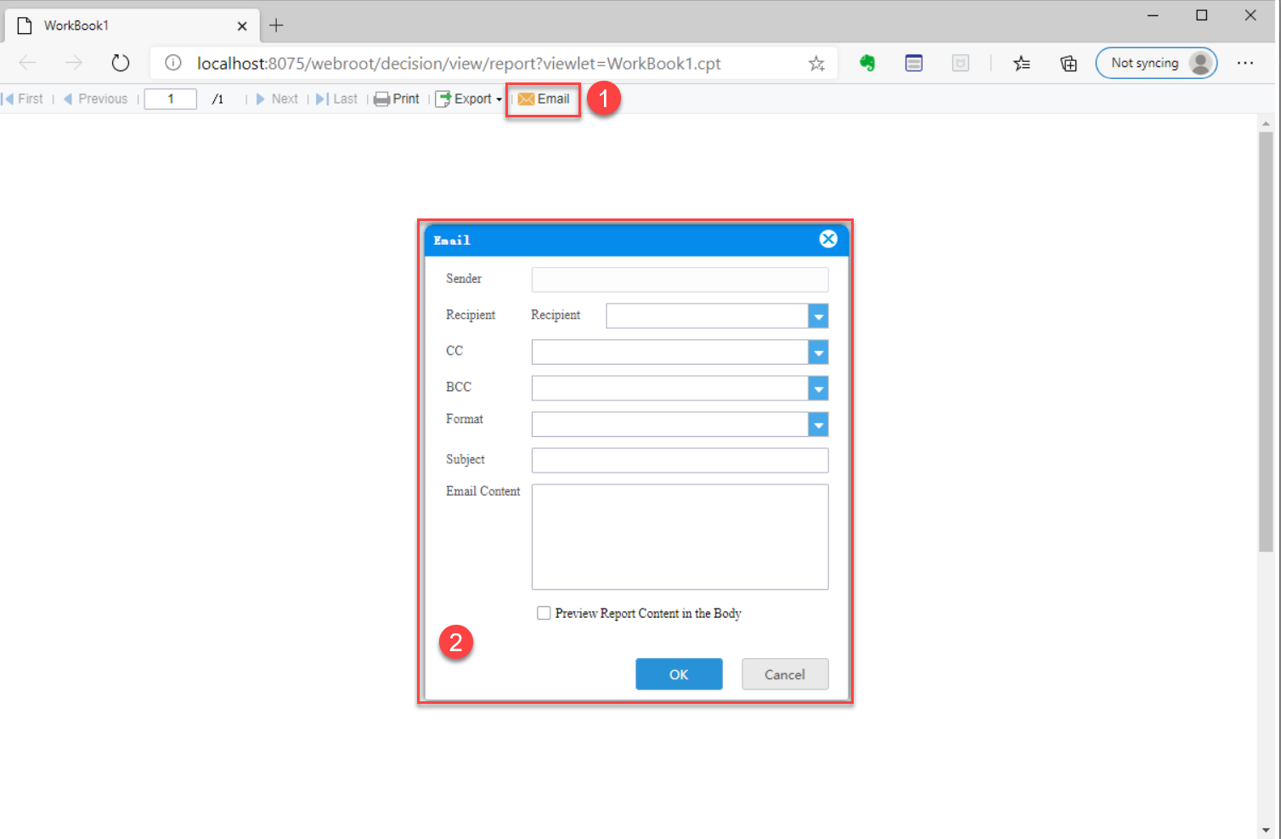This screenshot has width=1281, height=839.
Task: Click the blue window extension icon
Action: click(x=914, y=63)
